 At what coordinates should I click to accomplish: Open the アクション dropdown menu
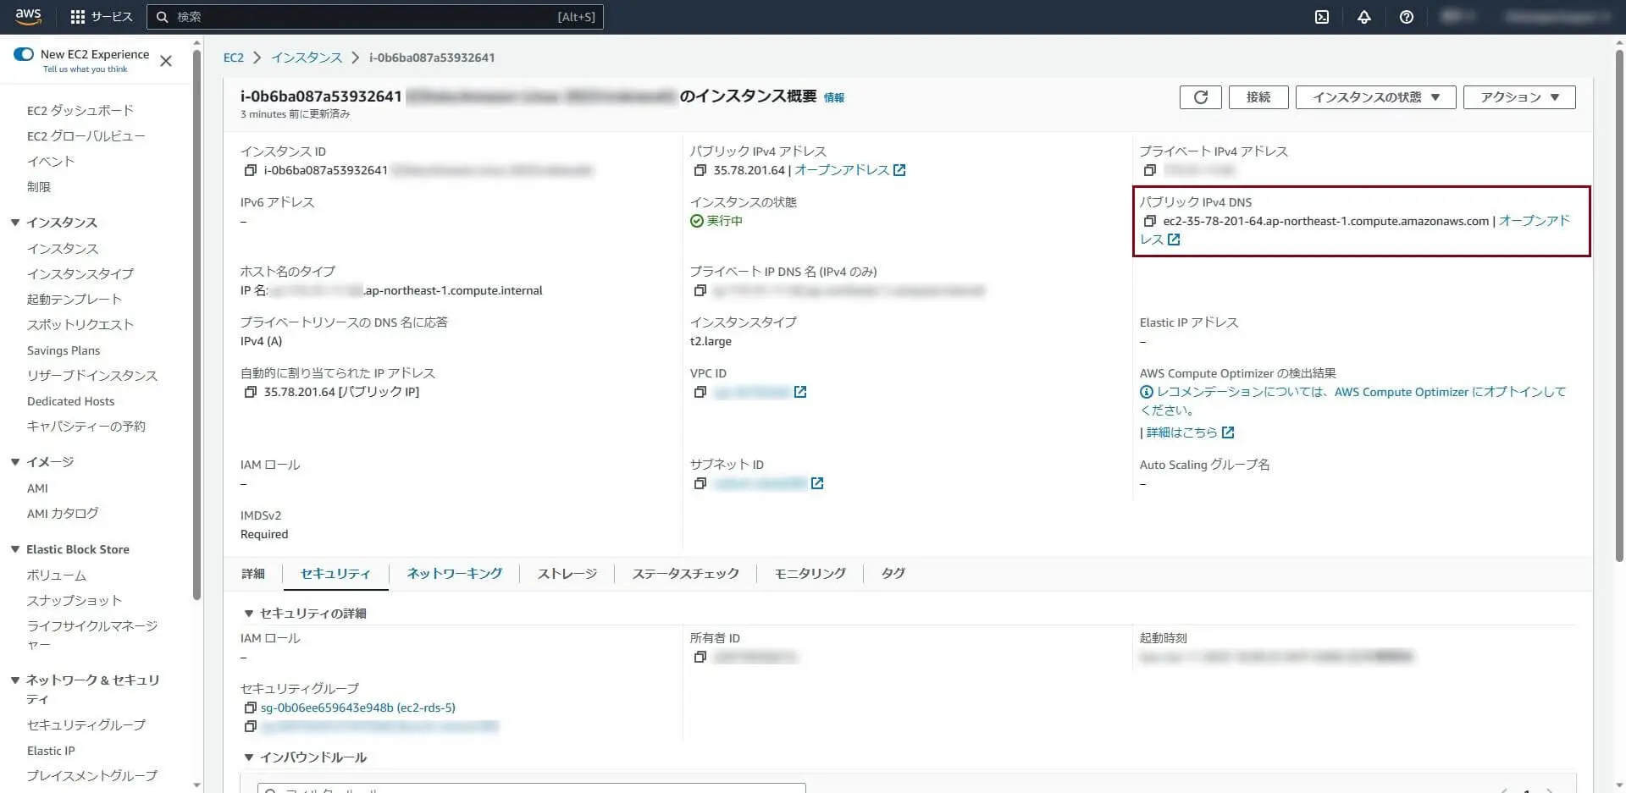point(1519,97)
